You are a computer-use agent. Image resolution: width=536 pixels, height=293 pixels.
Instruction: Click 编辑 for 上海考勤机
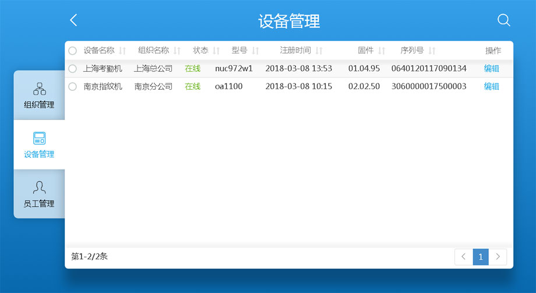491,69
